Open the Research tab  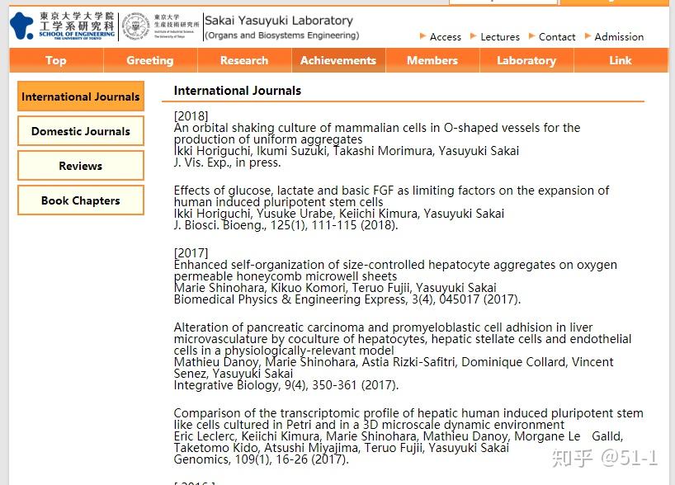244,60
